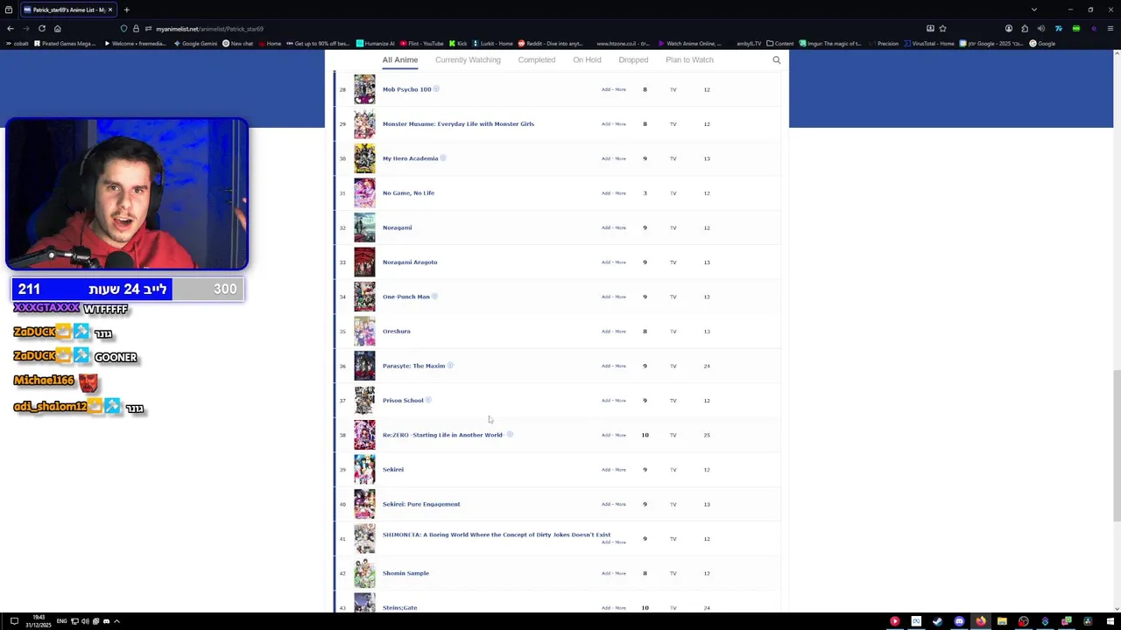Switch to the All Anime tab

point(400,60)
